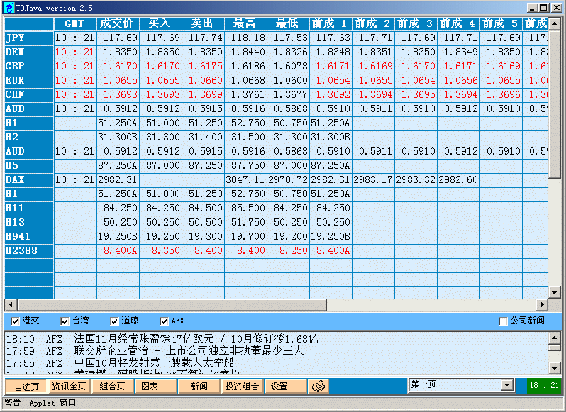This screenshot has height=412, width=566.
Task: Click the 卖出 column header
Action: (203, 24)
